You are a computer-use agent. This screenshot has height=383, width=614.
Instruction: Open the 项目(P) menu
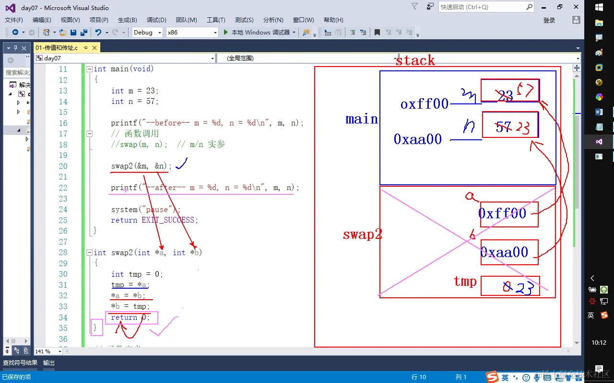[x=99, y=20]
